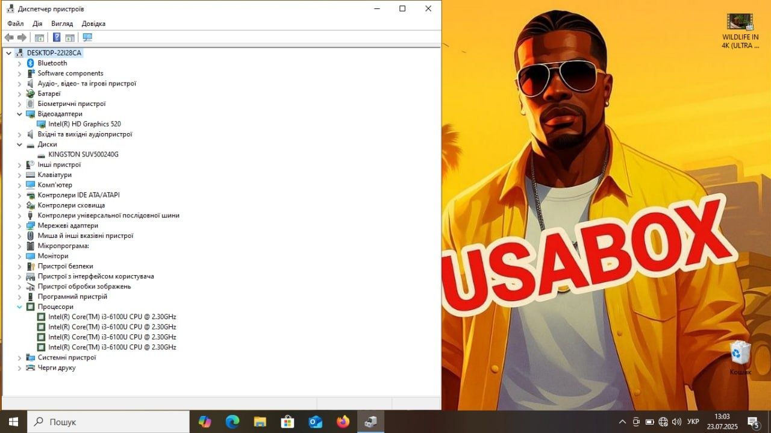771x433 pixels.
Task: Select the WILDLIFE IN 4K desktop video file
Action: coord(740,31)
